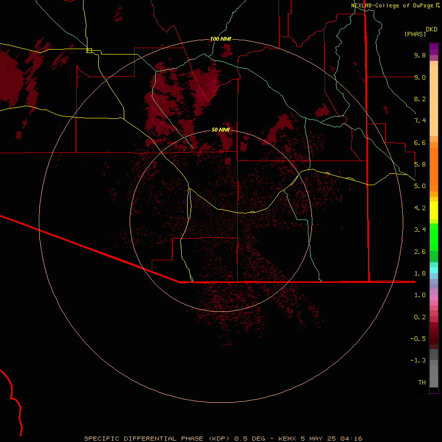Click the 0.2 legend value

point(420,317)
